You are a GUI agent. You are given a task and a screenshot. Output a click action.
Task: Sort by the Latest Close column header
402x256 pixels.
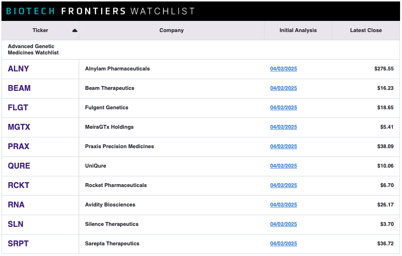(x=366, y=30)
